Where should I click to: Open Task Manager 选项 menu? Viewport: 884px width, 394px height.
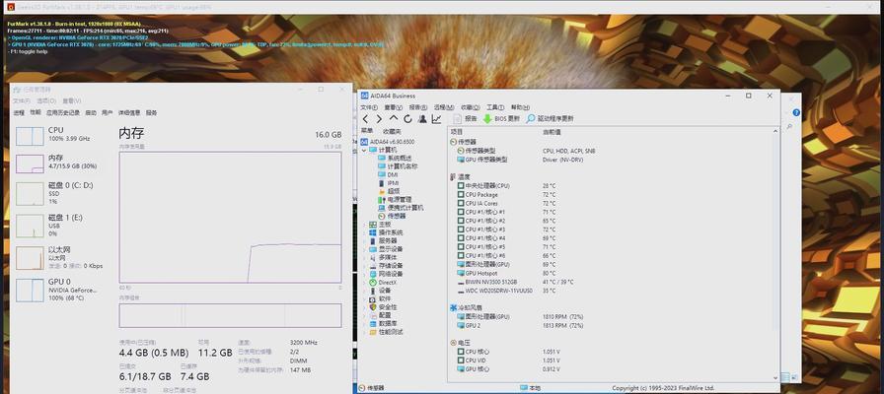click(46, 100)
